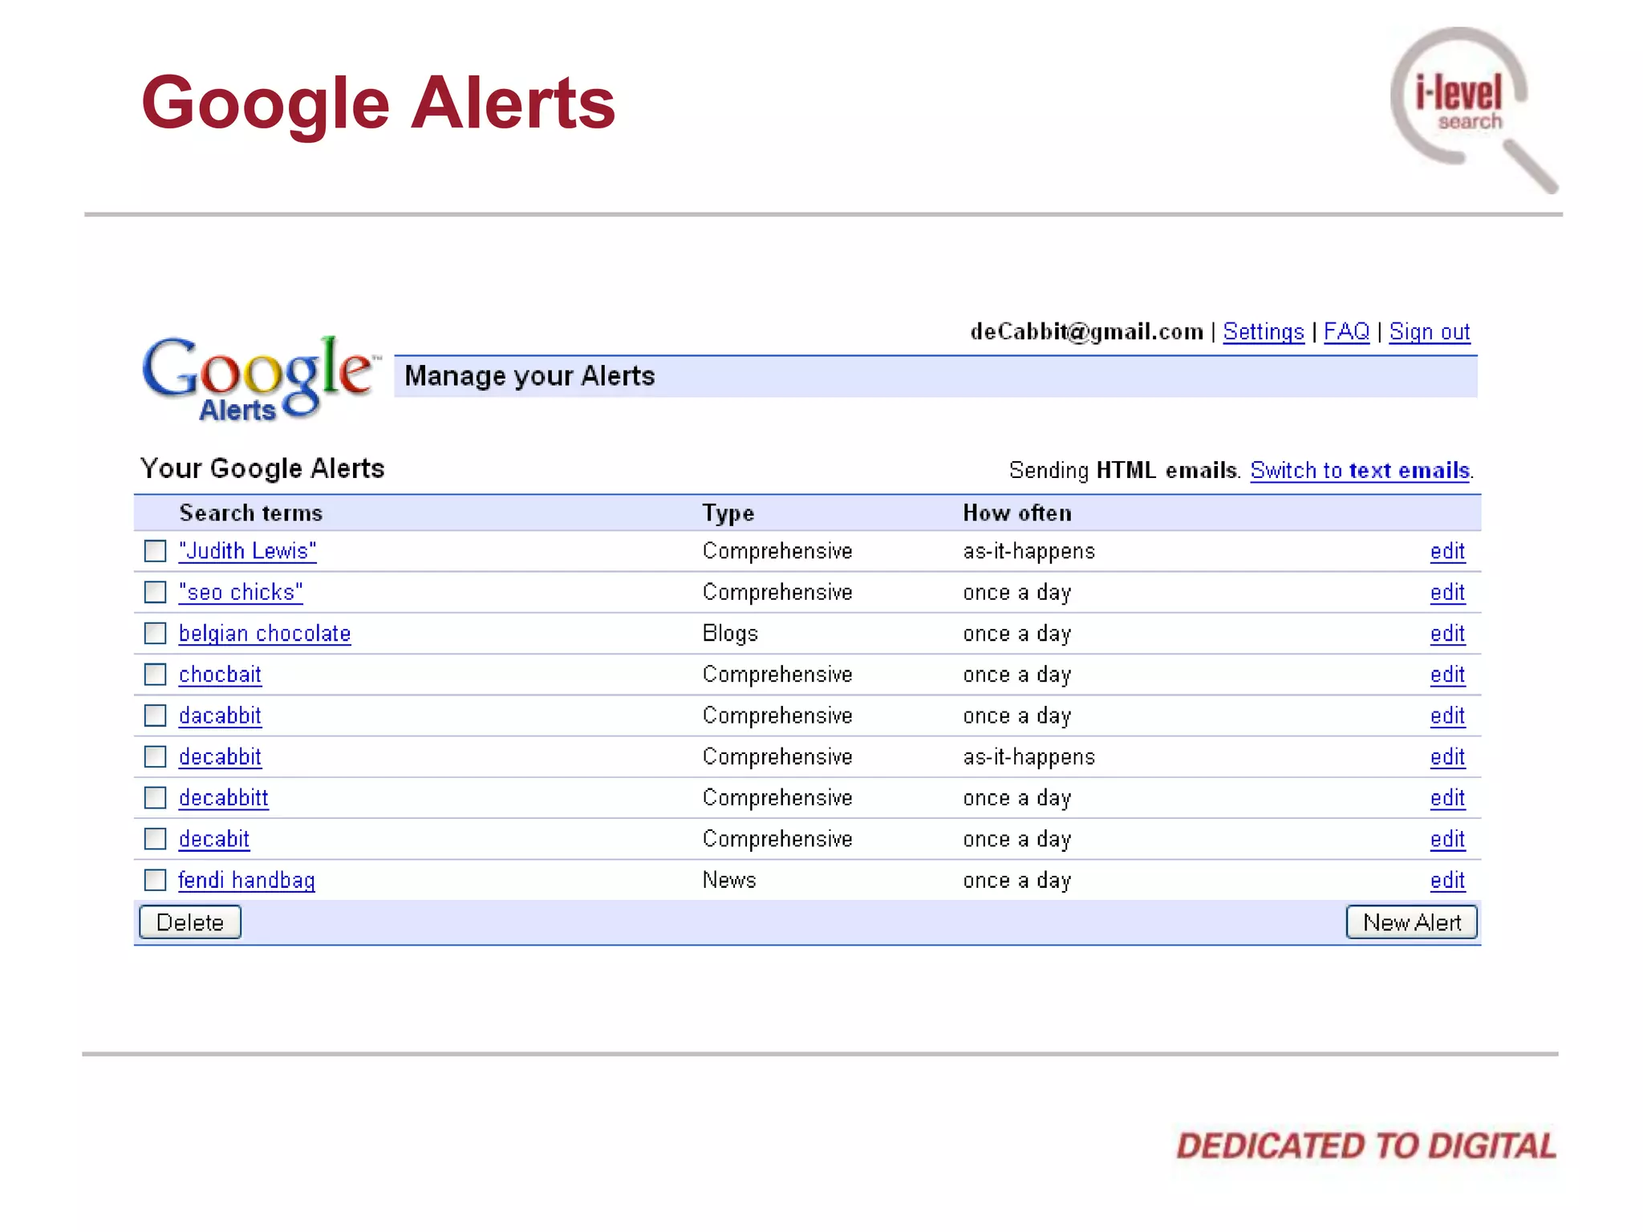Edit the "Judith Lewis" alert
This screenshot has width=1643, height=1232.
(1447, 551)
